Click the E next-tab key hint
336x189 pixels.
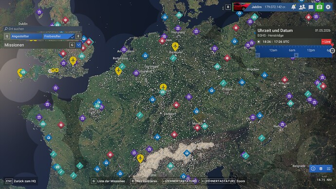tap(78, 36)
